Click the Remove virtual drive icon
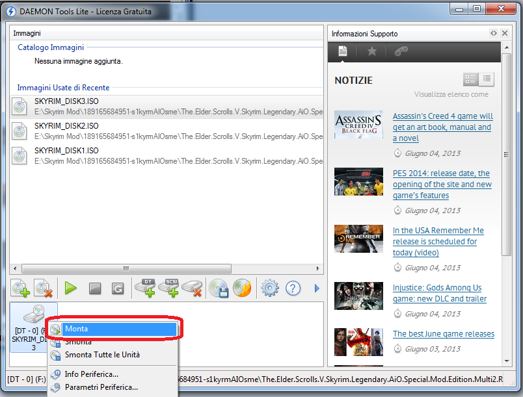Viewport: 523px width, 397px height. coord(193,288)
